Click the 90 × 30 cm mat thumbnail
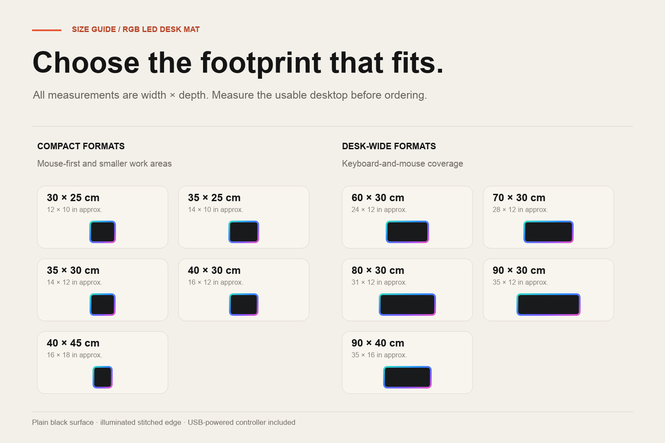Viewport: 665px width, 443px height. tap(549, 305)
